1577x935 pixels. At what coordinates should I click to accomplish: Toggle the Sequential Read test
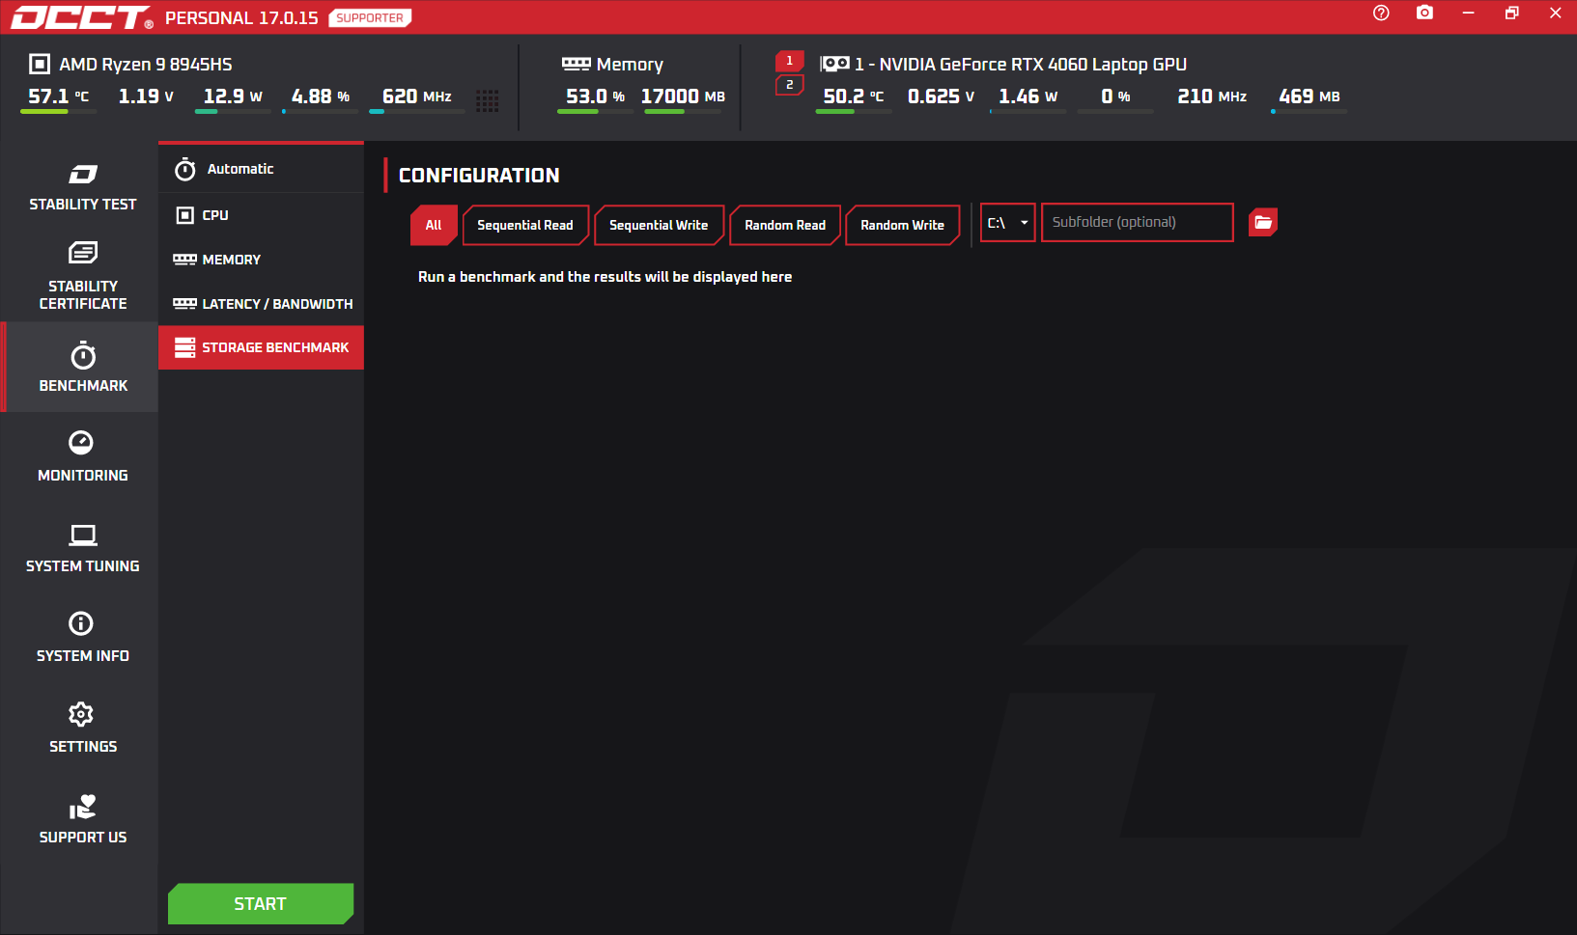pos(525,225)
